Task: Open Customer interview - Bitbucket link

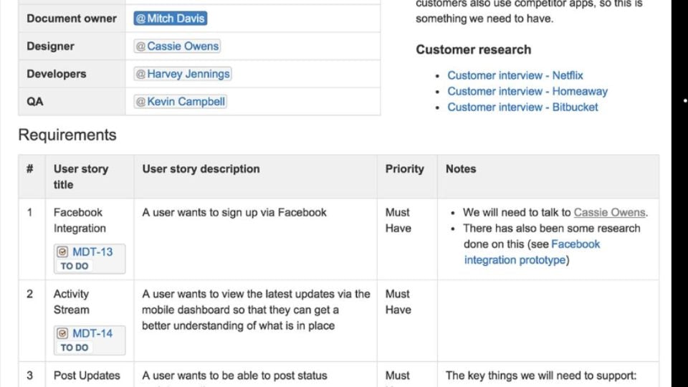Action: (x=522, y=107)
